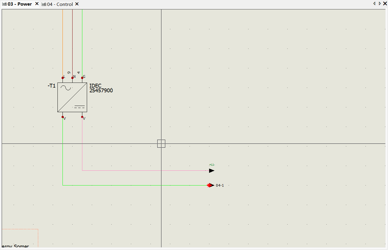The height and width of the screenshot is (250, 388).
Task: Click the schematic icon on the 03 - Power tab
Action: [x=4, y=4]
